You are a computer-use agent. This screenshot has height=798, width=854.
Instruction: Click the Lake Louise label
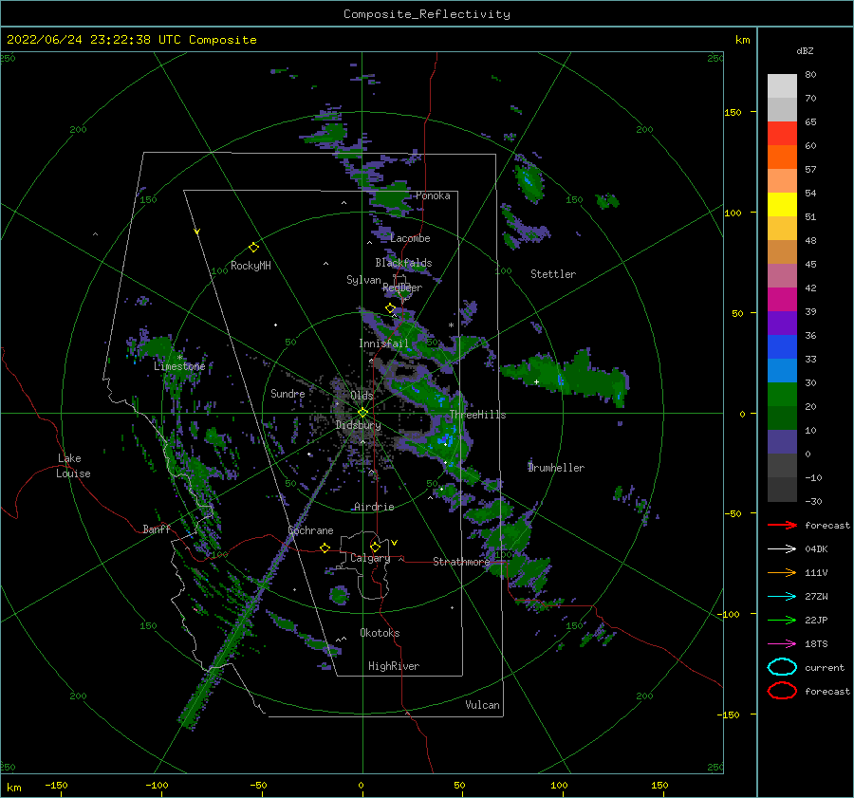(73, 466)
